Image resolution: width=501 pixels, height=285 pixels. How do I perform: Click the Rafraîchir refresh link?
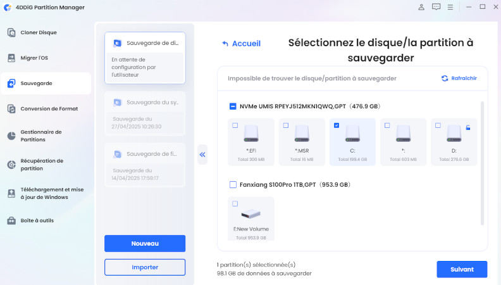459,79
